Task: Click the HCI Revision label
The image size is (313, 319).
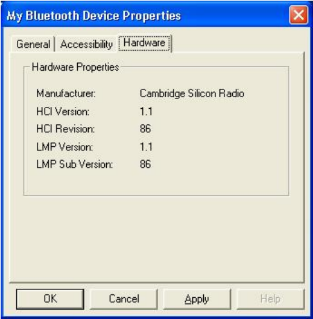Action: tap(65, 129)
